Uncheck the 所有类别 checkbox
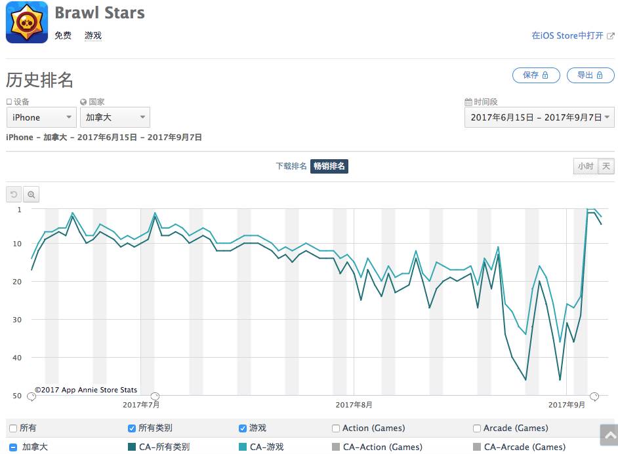 click(132, 428)
